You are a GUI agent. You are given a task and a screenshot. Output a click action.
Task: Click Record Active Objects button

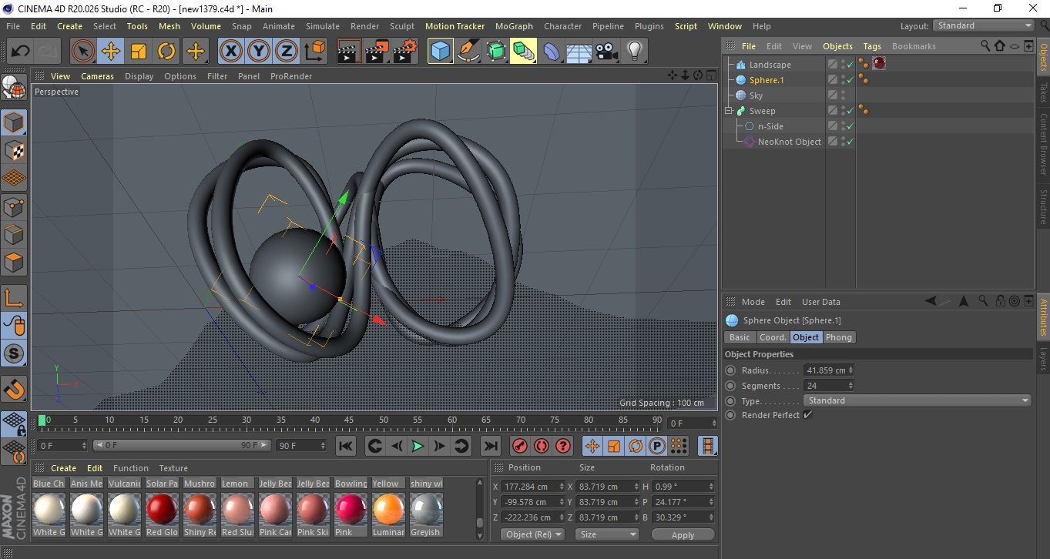520,446
